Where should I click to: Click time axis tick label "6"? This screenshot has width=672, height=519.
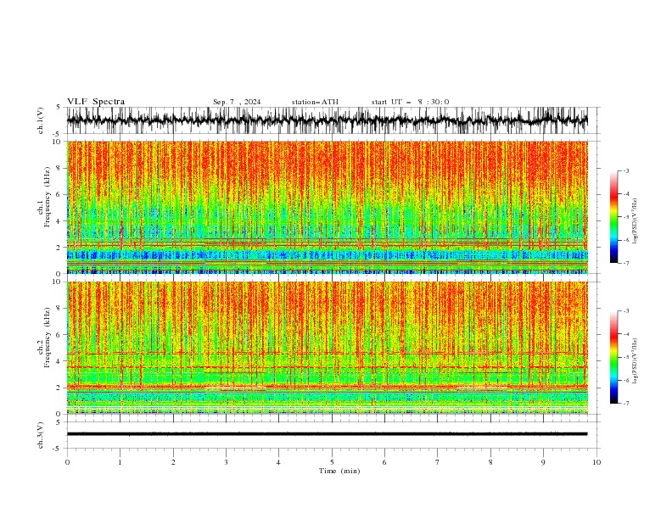[x=384, y=462]
